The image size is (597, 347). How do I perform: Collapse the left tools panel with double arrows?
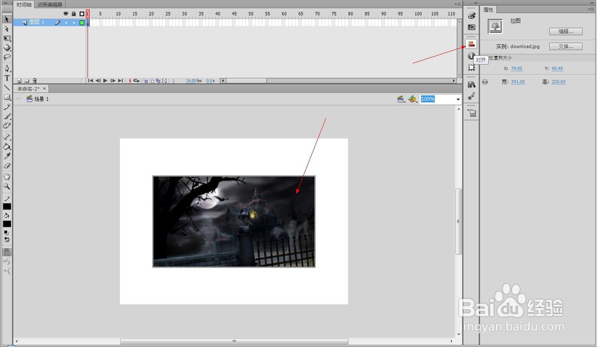[5, 2]
